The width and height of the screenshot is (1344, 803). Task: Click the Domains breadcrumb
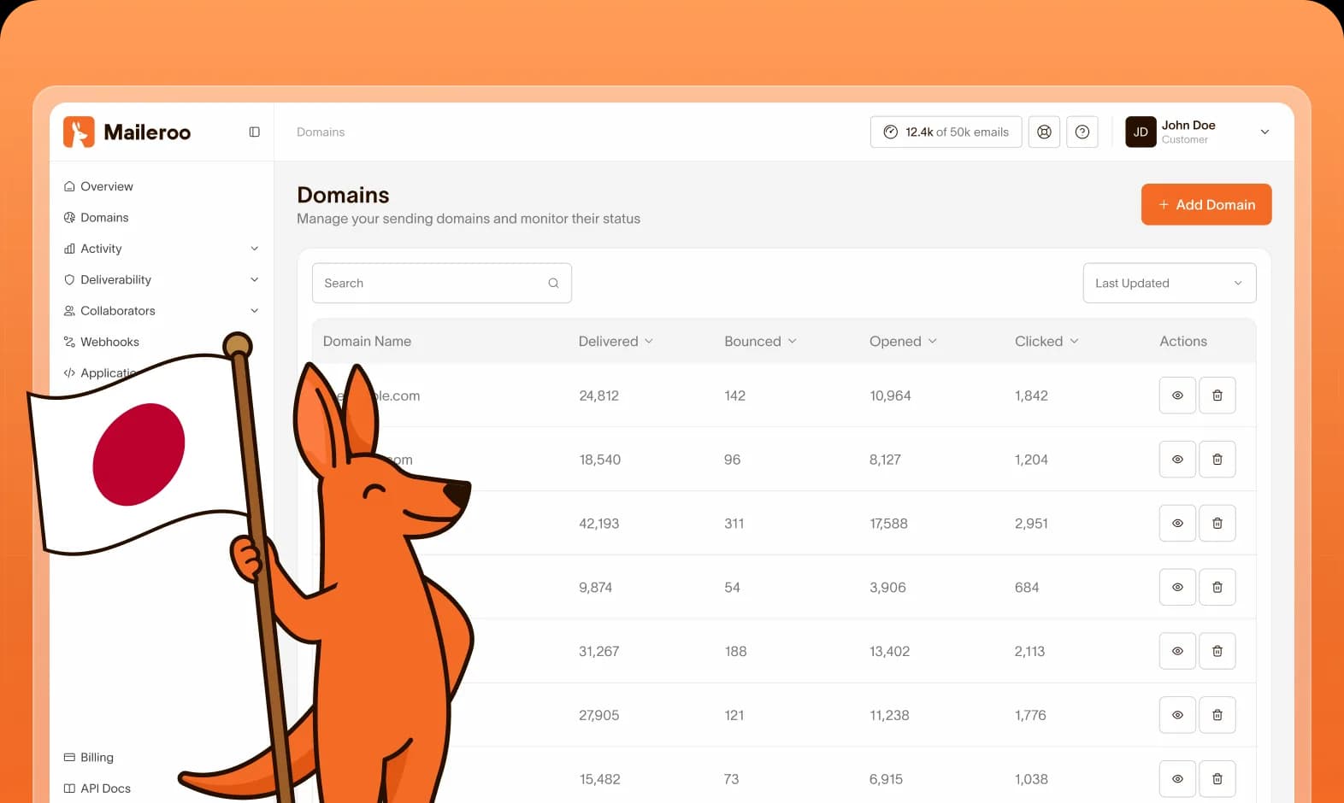point(321,132)
